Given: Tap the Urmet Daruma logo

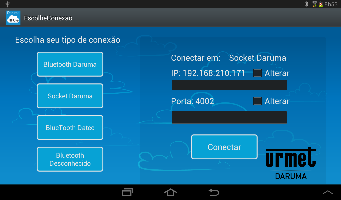Looking at the screenshot, I should pyautogui.click(x=291, y=163).
